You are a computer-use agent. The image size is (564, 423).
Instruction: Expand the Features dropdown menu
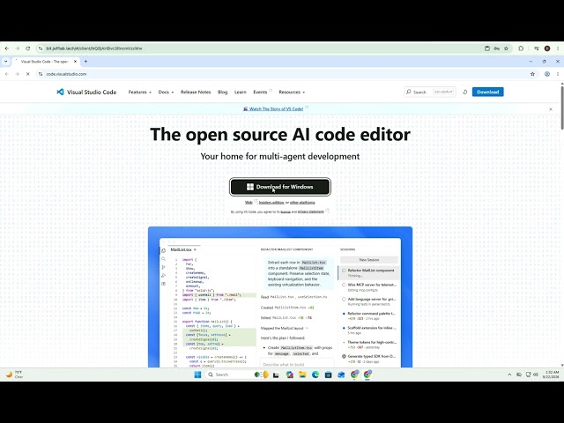point(139,92)
